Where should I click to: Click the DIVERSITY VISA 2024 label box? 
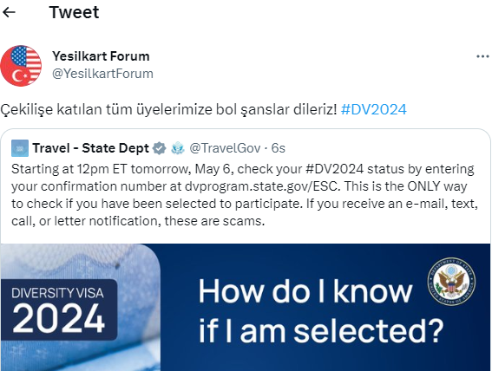(59, 309)
